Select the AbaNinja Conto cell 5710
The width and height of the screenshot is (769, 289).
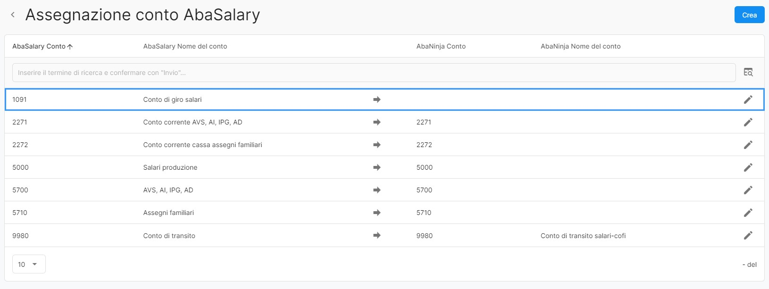point(424,213)
